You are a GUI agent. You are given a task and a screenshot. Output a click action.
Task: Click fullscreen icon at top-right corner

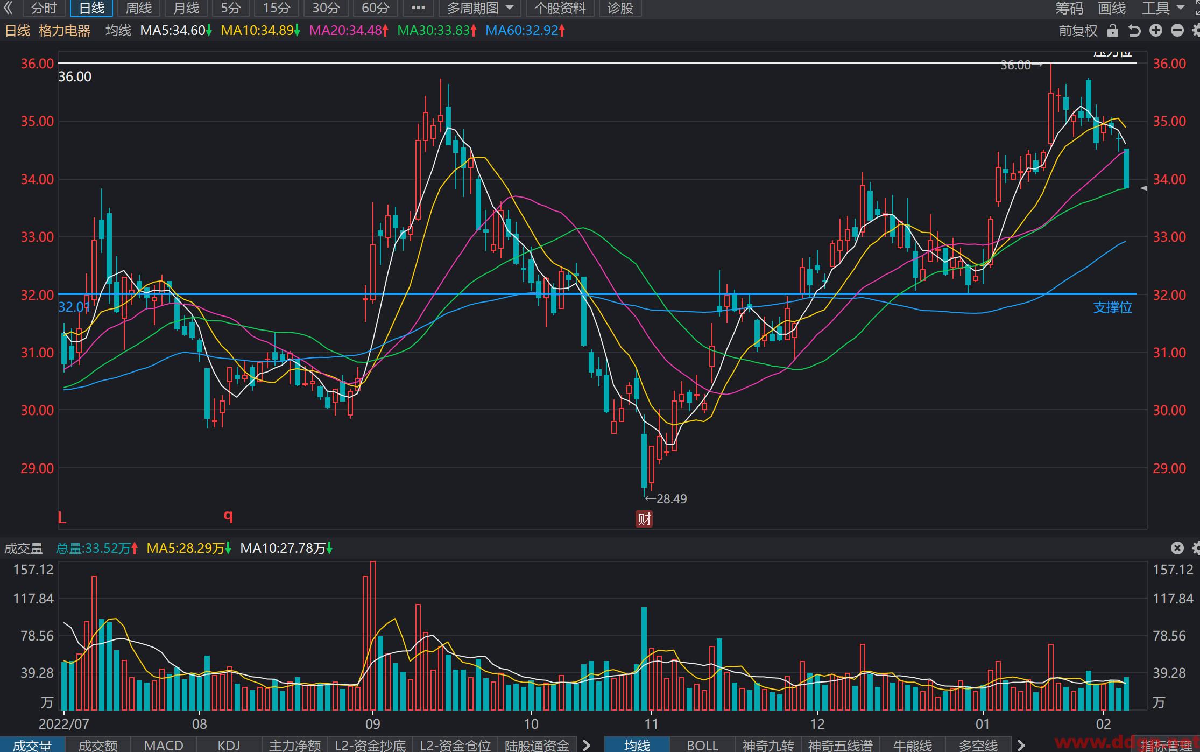[1196, 8]
